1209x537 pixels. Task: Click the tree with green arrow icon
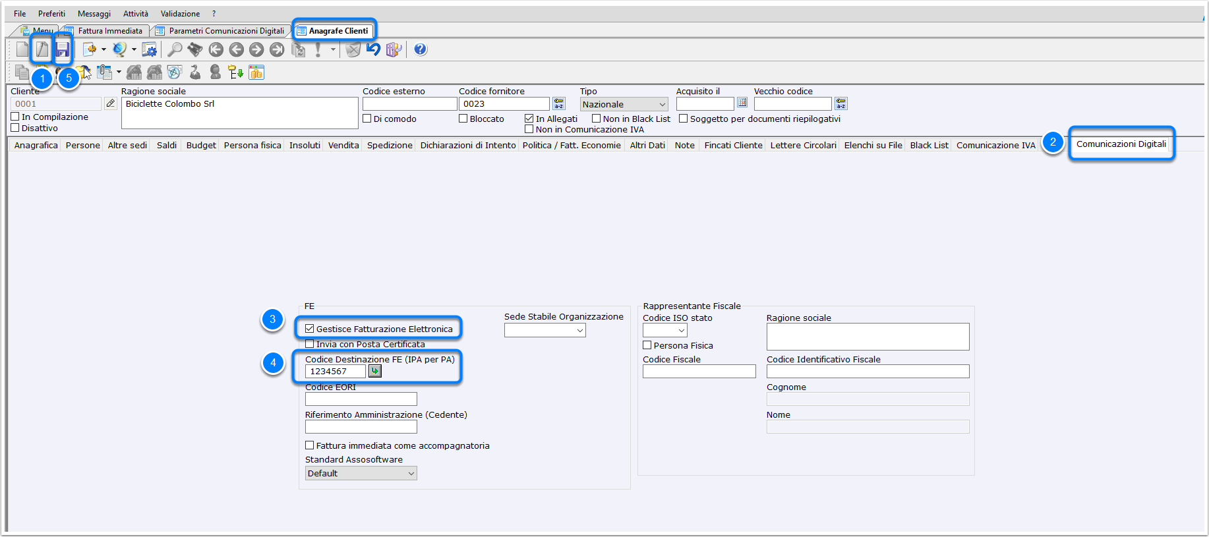236,72
